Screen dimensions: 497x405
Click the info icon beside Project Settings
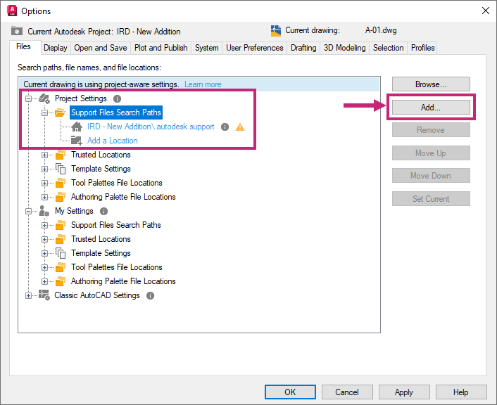pos(118,99)
